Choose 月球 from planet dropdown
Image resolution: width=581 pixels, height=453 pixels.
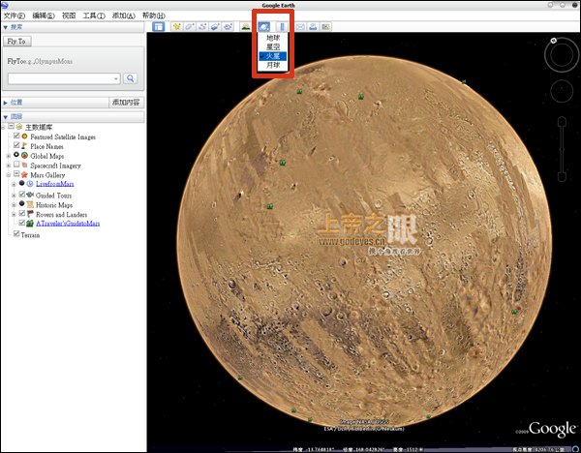pyautogui.click(x=273, y=65)
